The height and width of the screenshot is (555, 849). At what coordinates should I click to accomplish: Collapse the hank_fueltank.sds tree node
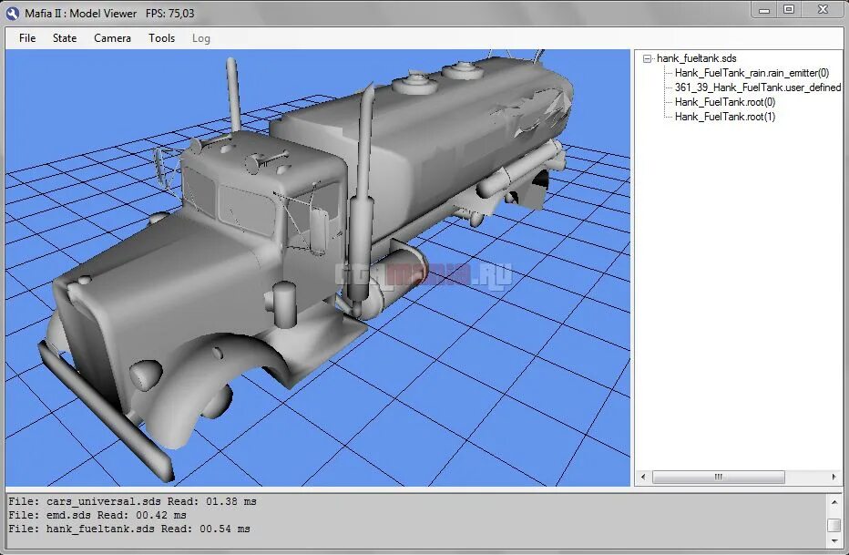click(x=647, y=58)
